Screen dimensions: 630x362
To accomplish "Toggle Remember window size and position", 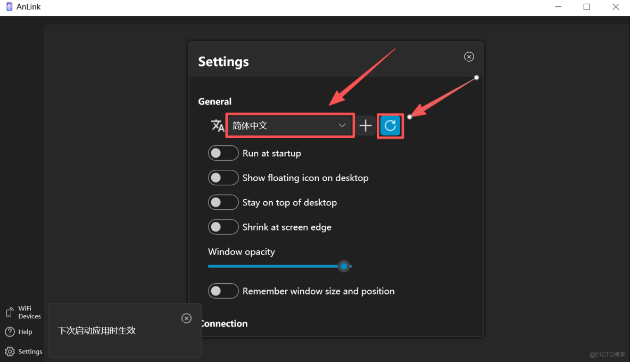I will 223,291.
